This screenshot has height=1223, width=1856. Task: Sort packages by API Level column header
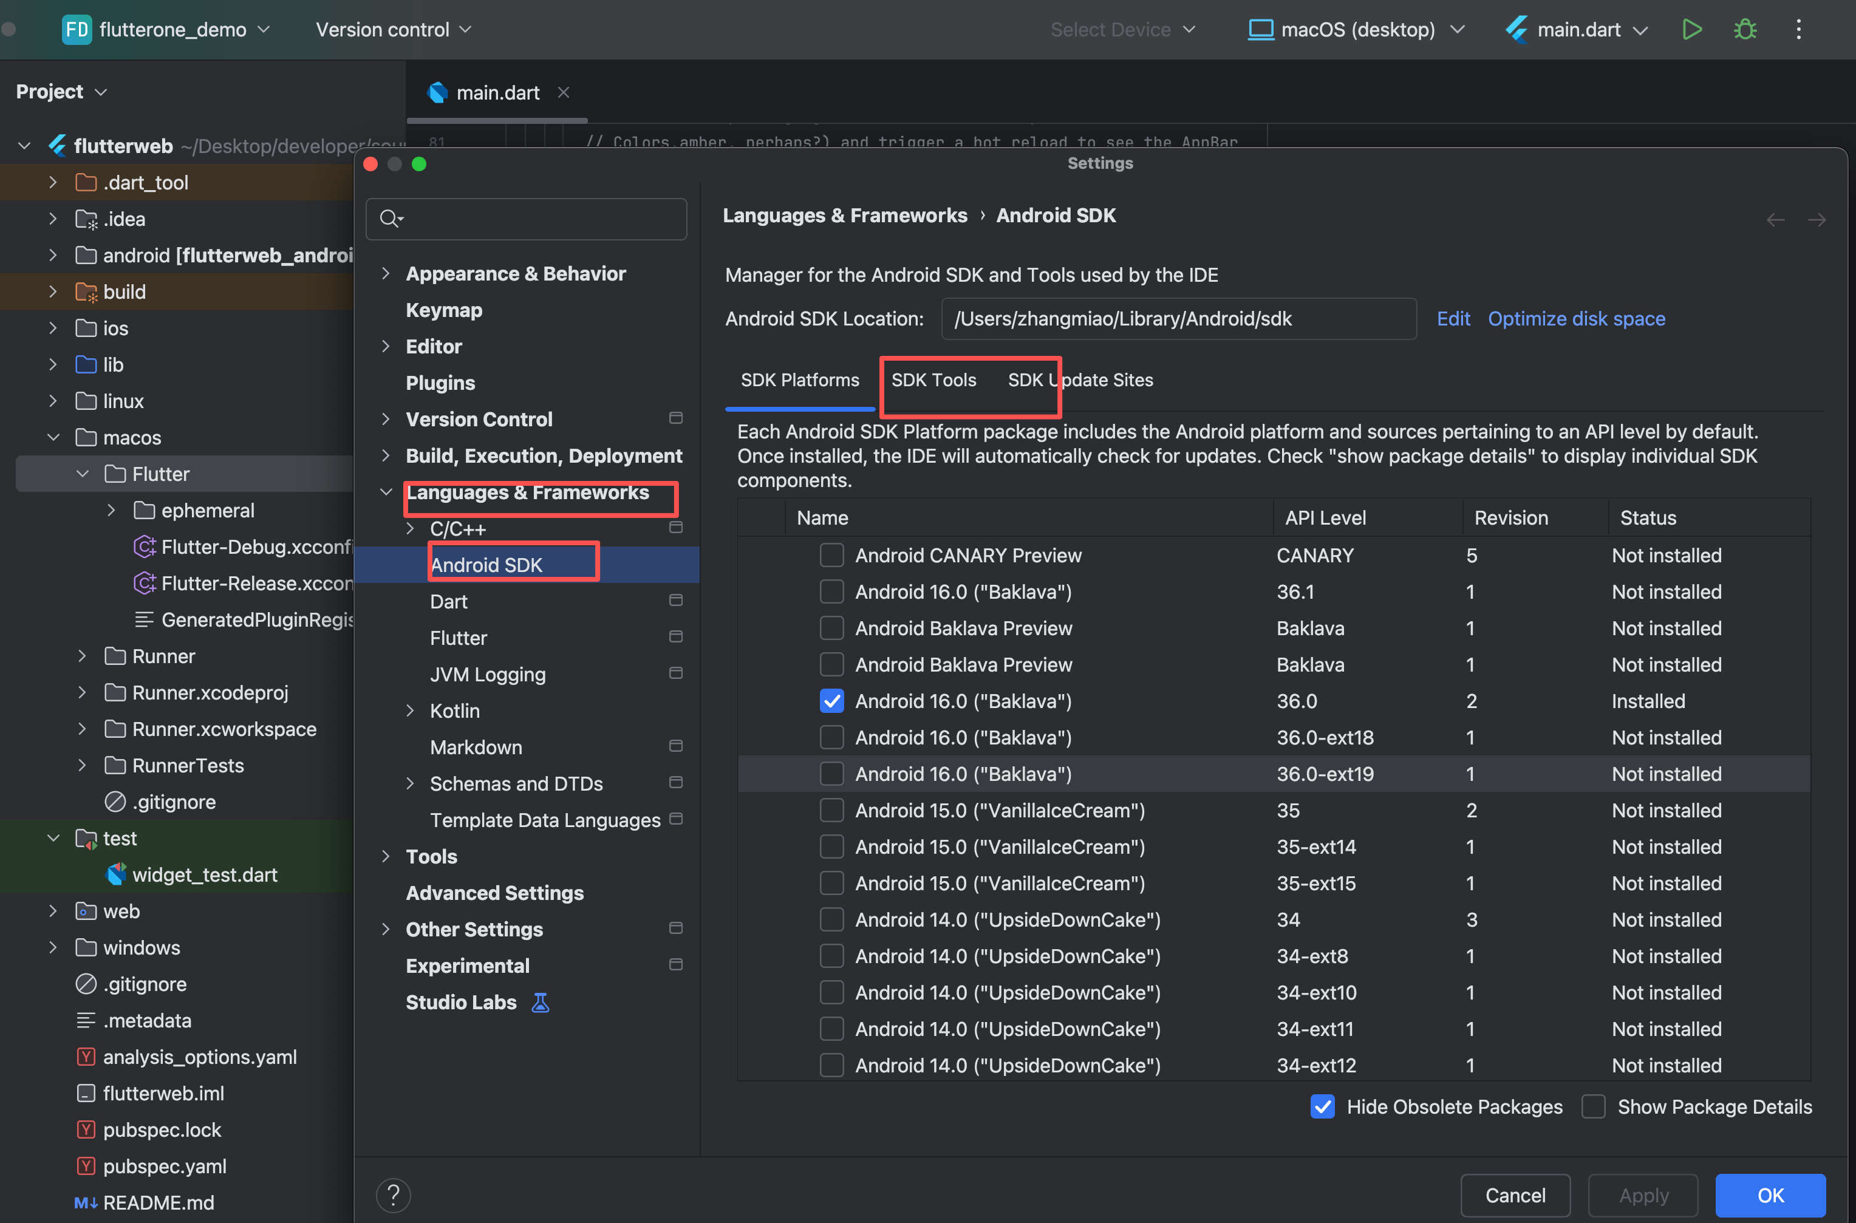1325,518
